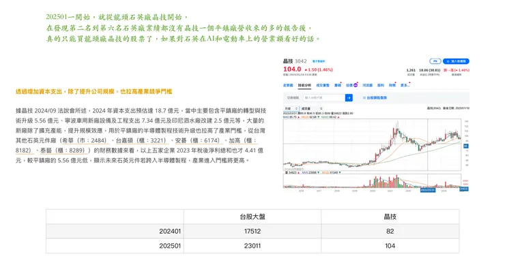Click table cell 17512

tap(252, 232)
